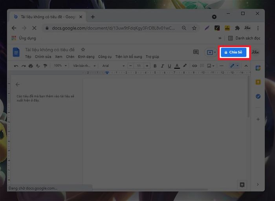Open the zoom 100% dropdown
The height and width of the screenshot is (201, 275).
point(60,66)
